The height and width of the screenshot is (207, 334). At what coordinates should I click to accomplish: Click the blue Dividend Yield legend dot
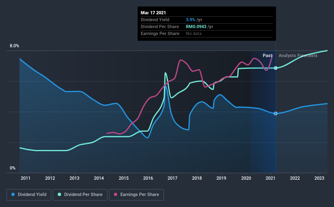pyautogui.click(x=13, y=194)
